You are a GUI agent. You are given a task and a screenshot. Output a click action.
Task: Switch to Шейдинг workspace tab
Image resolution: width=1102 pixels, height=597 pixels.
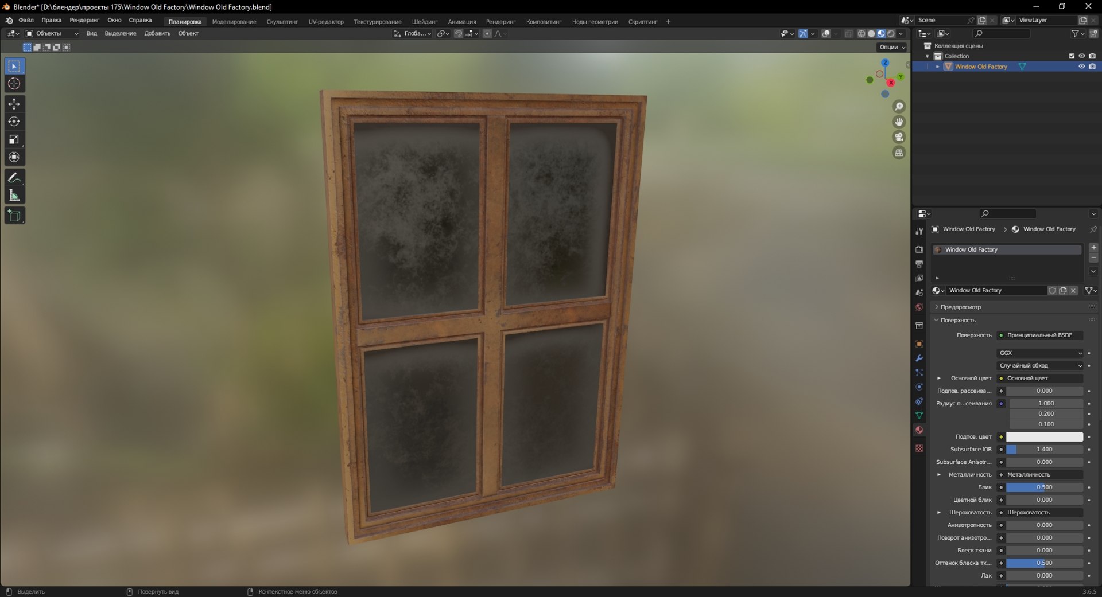click(x=425, y=22)
